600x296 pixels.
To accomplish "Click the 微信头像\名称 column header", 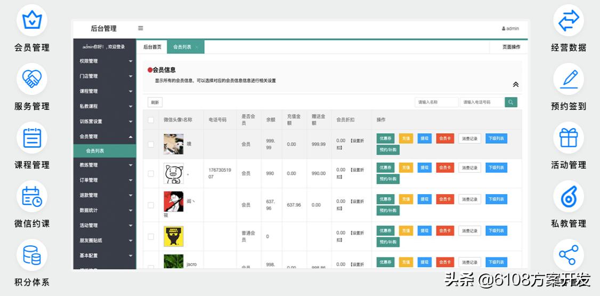I will (x=178, y=120).
